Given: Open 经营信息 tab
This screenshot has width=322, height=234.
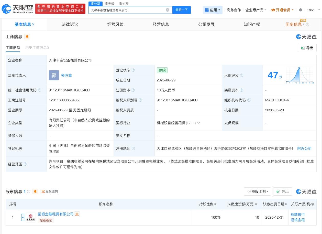Looking at the screenshot, I should pos(161,24).
